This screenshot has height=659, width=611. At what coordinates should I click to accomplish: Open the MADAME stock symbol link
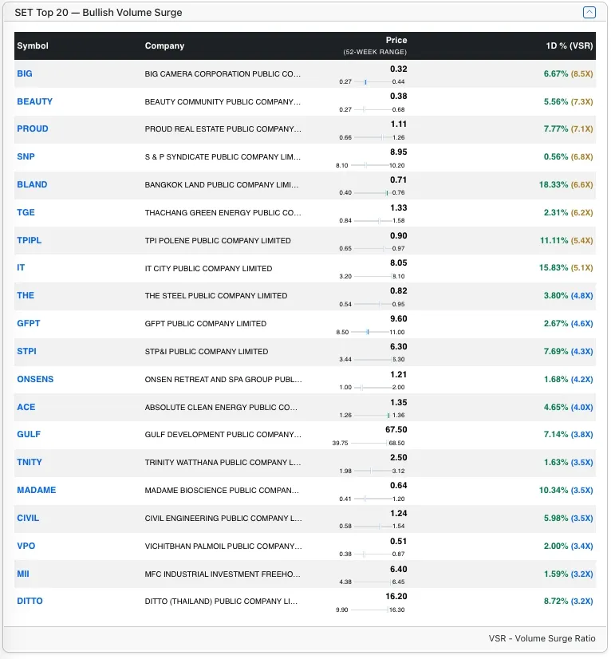pos(36,490)
